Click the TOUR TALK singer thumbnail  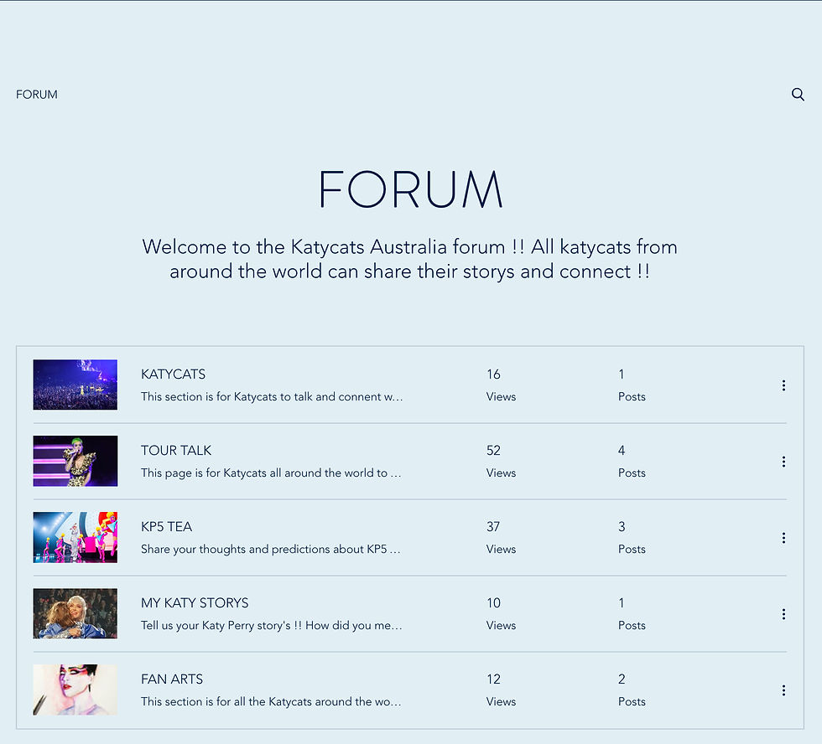75,461
